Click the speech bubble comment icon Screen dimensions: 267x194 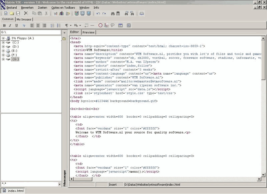click(112, 25)
